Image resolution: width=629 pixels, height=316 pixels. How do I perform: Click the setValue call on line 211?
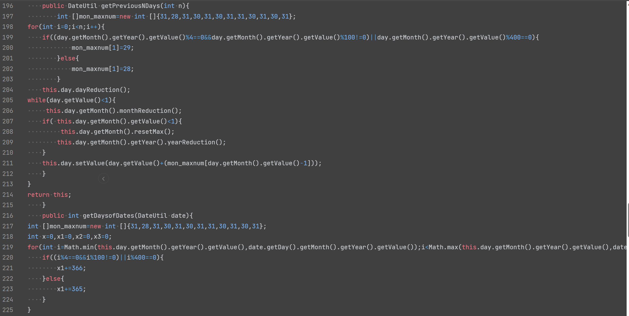tap(90, 163)
